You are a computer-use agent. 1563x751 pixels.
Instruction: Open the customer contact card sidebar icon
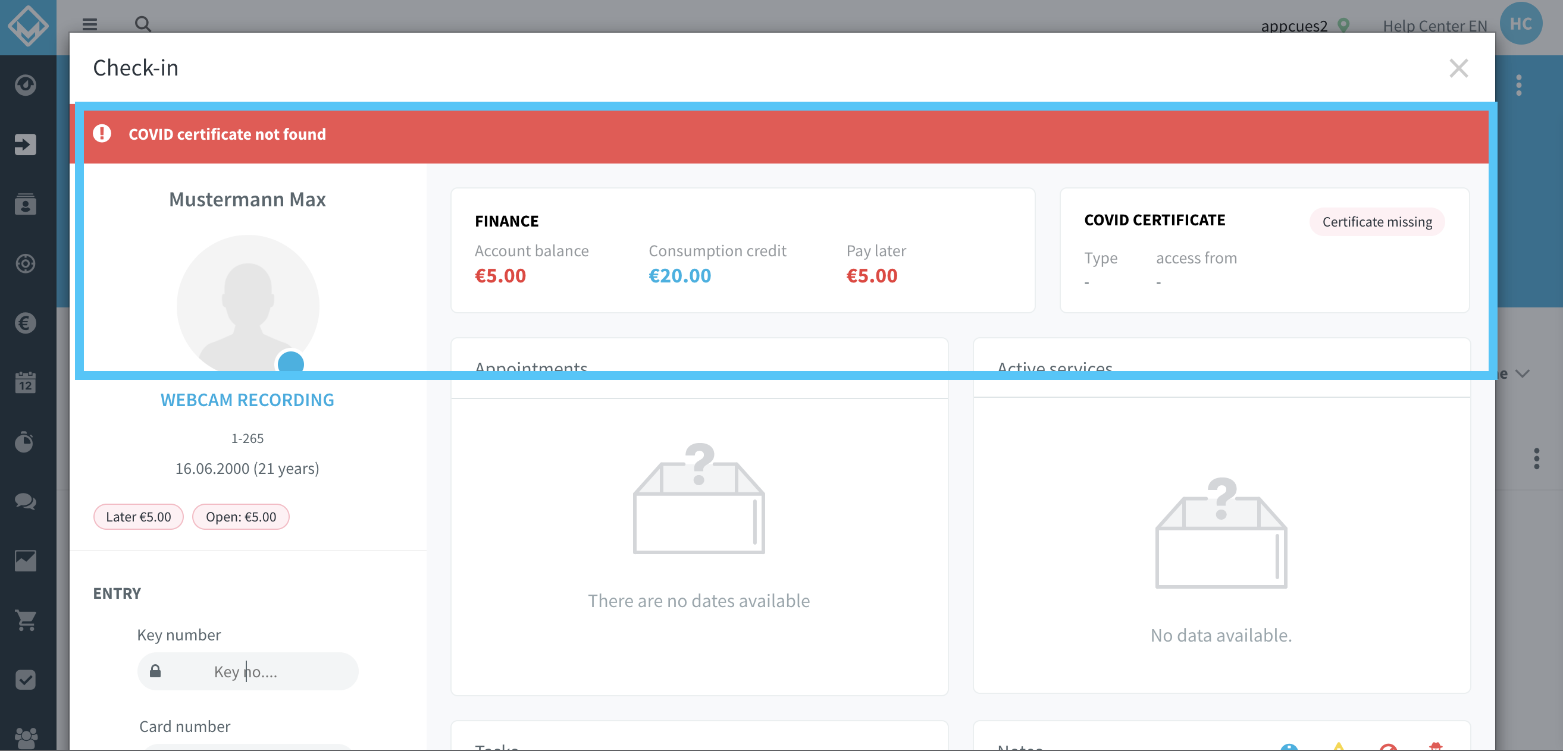26,204
